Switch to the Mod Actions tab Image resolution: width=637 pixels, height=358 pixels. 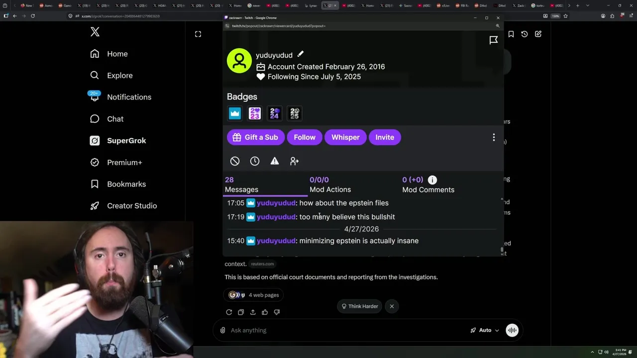click(x=330, y=184)
